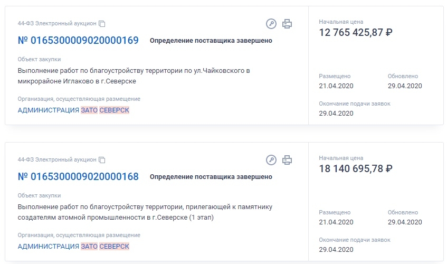Viewport: 447px width, 264px height.
Task: Click "44-ФЗ Электронный аукцион" label in purchase 169 card
Action: pos(57,23)
